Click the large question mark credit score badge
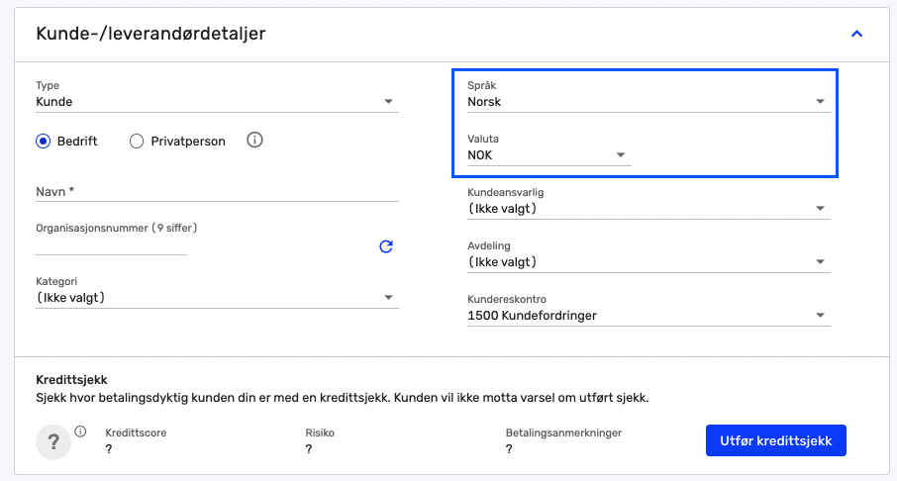897x481 pixels. 53,441
